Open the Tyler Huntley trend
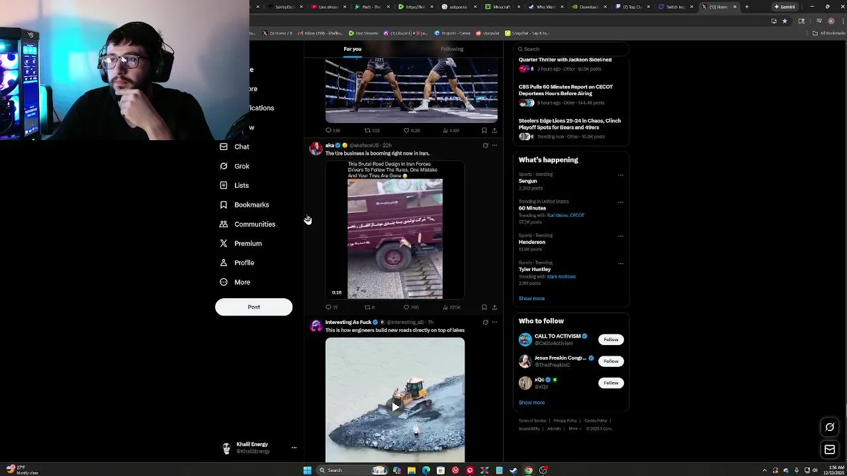The width and height of the screenshot is (847, 476). (x=535, y=270)
